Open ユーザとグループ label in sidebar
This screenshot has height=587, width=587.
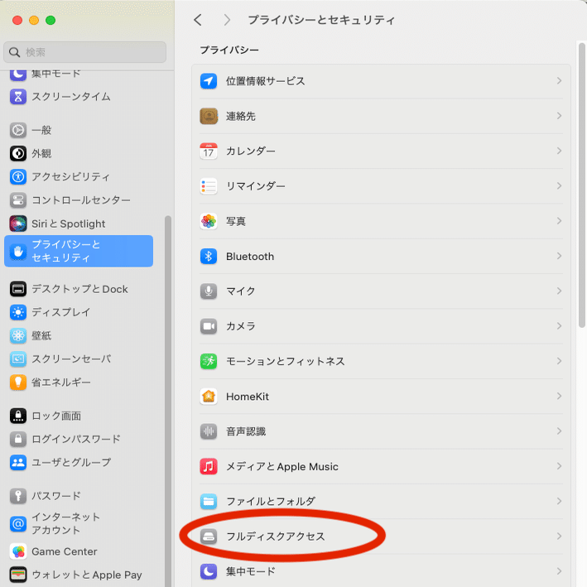click(x=71, y=462)
